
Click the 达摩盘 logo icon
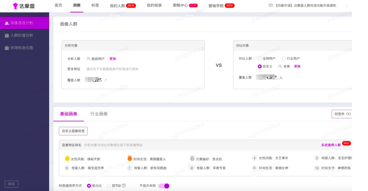15,6
